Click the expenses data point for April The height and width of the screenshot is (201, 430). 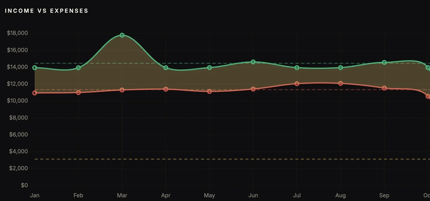[166, 89]
